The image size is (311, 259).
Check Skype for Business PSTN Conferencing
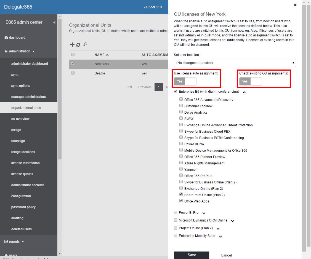181,137
